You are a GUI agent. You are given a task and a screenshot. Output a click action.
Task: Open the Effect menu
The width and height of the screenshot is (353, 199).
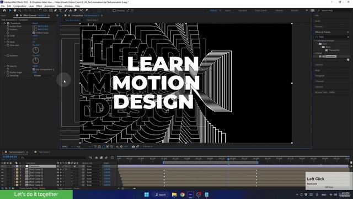[x=39, y=6]
